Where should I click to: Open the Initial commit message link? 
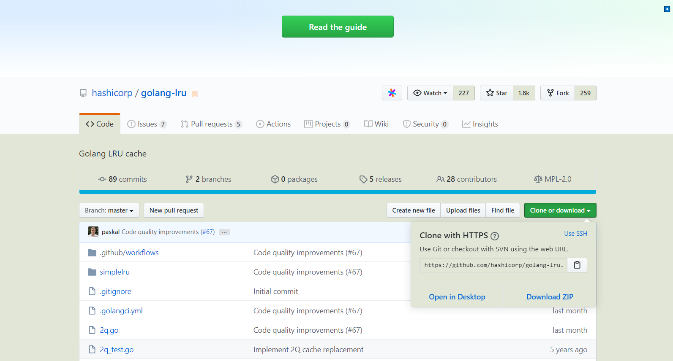coord(275,291)
